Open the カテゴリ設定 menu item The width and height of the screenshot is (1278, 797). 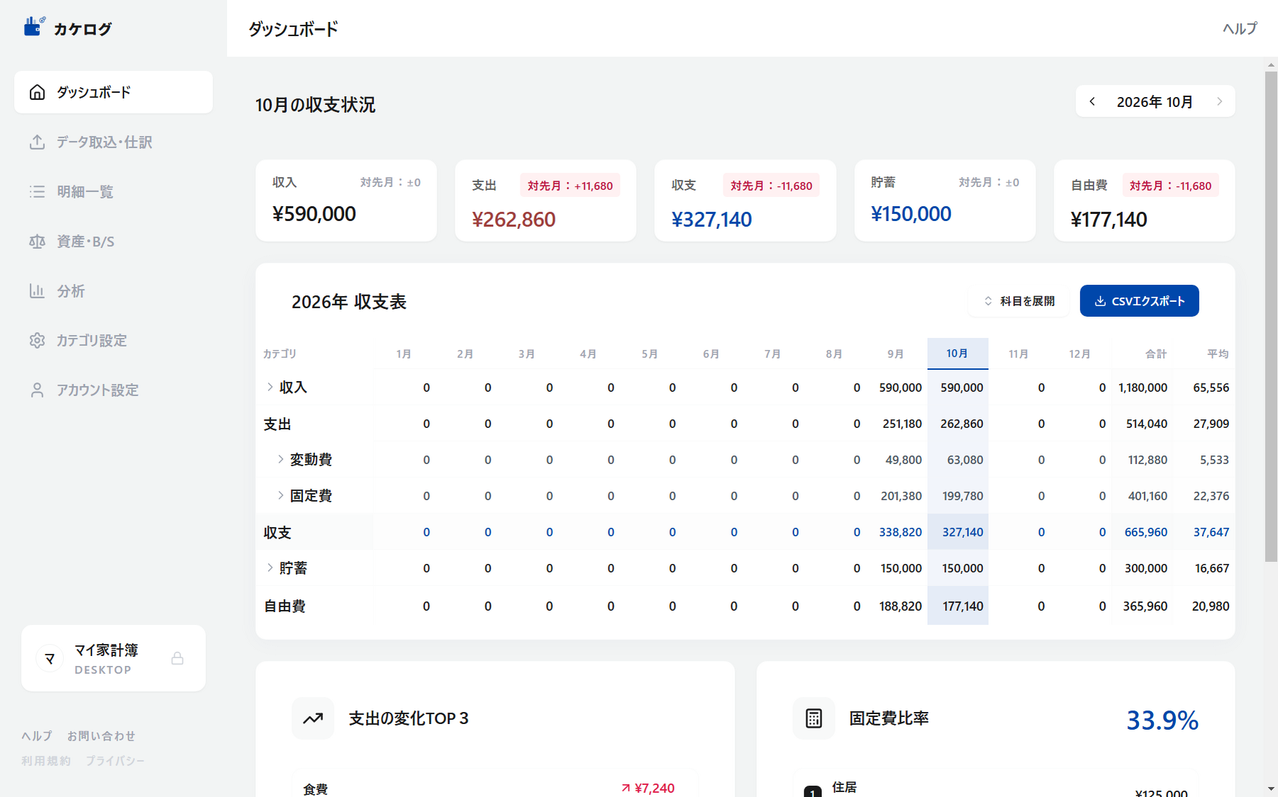[113, 340]
